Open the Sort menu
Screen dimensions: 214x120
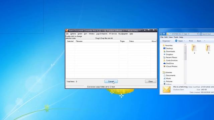tap(86, 34)
